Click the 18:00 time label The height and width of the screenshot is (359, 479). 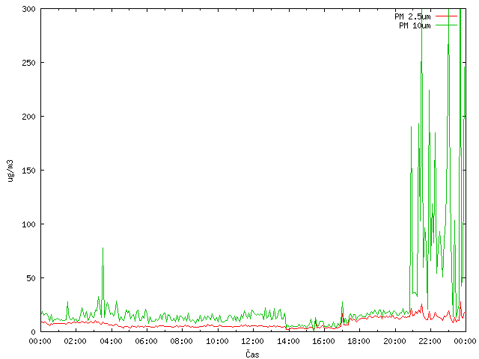click(359, 341)
